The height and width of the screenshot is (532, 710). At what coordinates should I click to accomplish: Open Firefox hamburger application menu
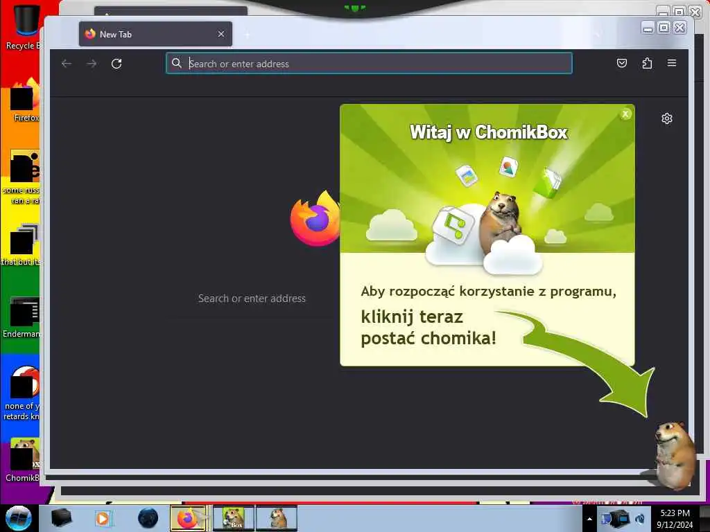pos(671,63)
